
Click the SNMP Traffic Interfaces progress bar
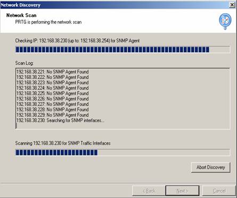(122, 152)
